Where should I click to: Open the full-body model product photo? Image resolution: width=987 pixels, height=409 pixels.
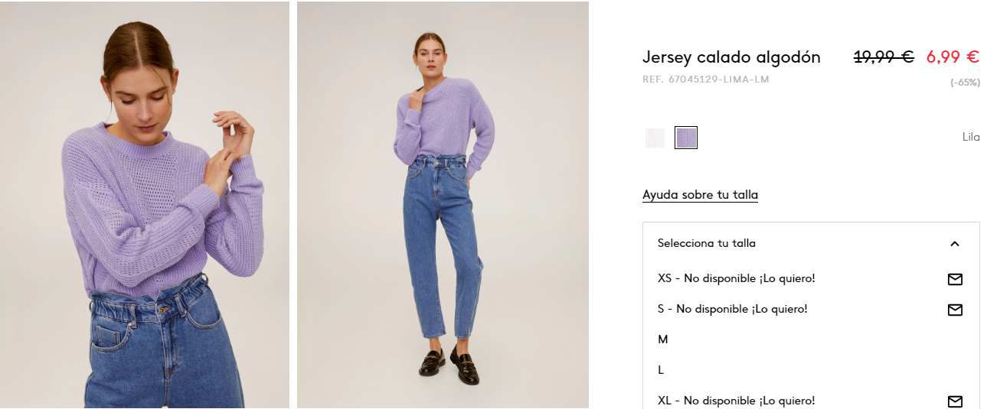pos(443,204)
